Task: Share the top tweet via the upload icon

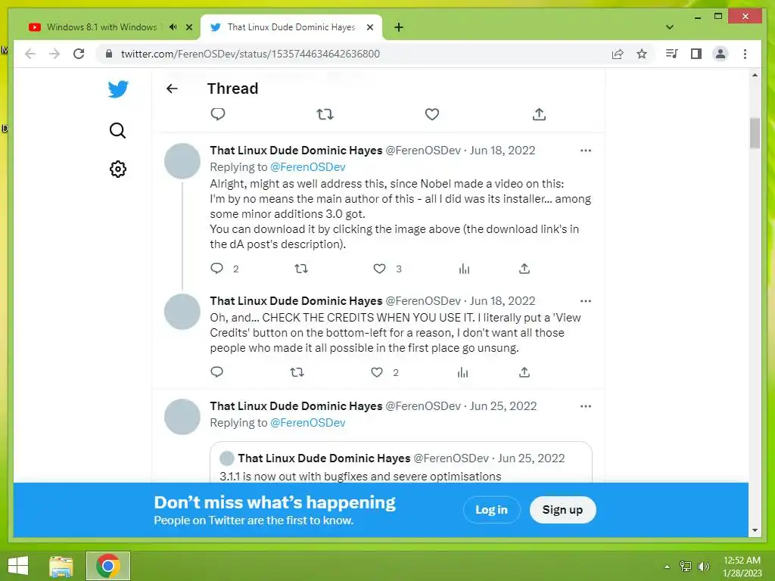Action: pyautogui.click(x=539, y=114)
